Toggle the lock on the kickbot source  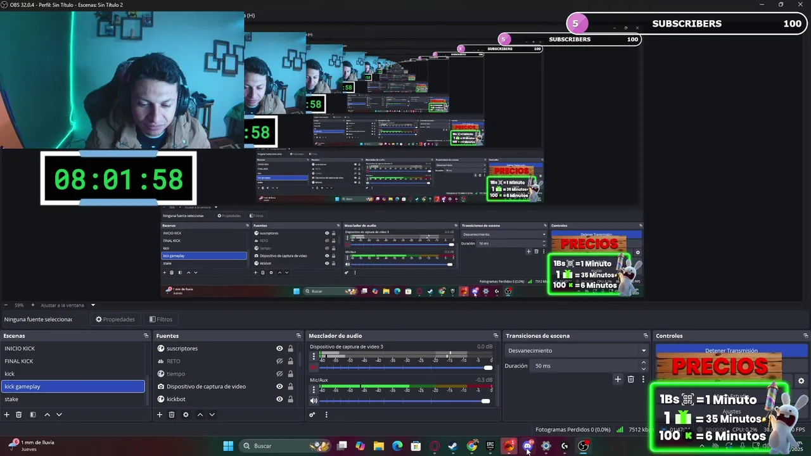[291, 399]
